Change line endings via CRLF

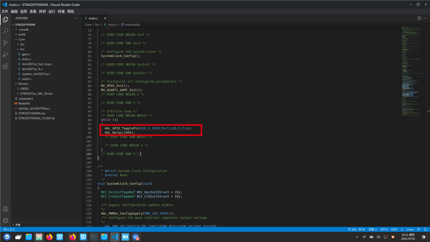(394, 229)
